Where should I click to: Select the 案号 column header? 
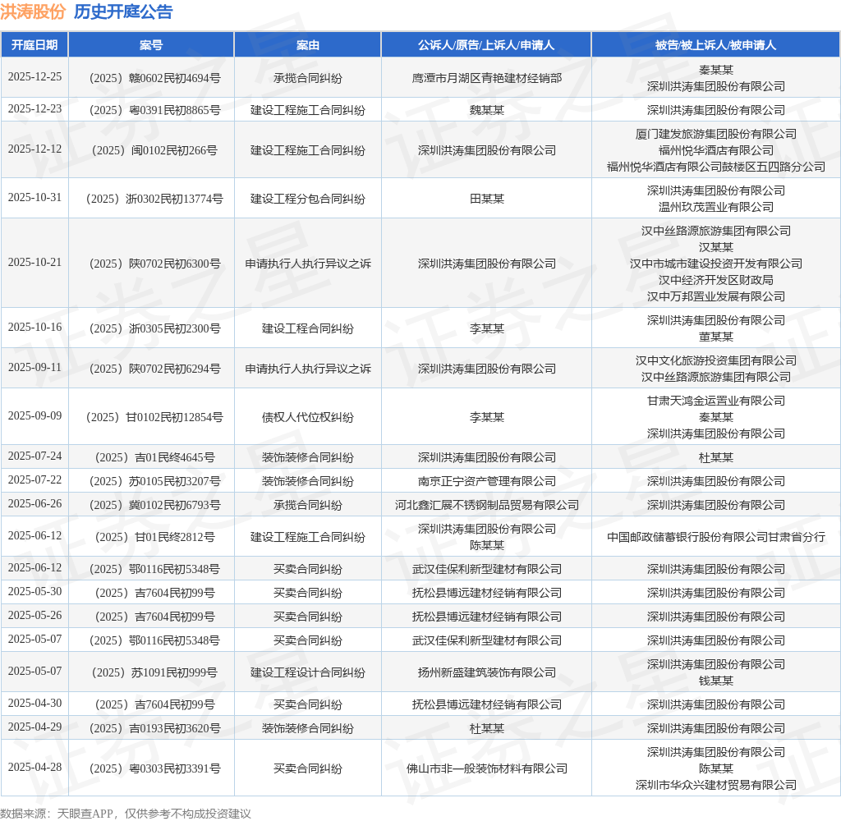(x=151, y=45)
